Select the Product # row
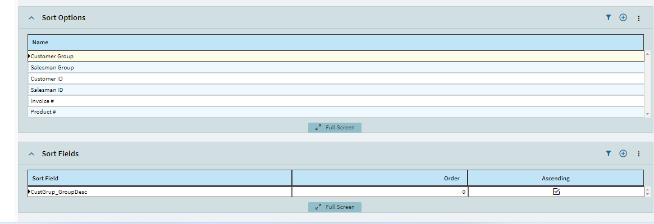Image resolution: width=654 pixels, height=224 pixels. [336, 112]
